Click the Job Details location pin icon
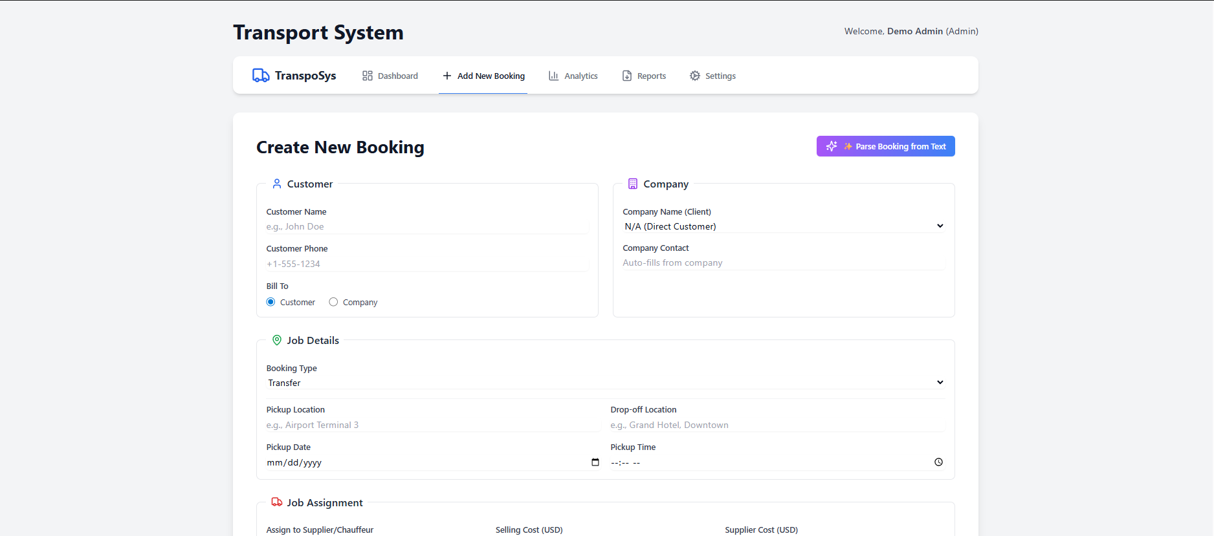The height and width of the screenshot is (536, 1214). coord(277,340)
